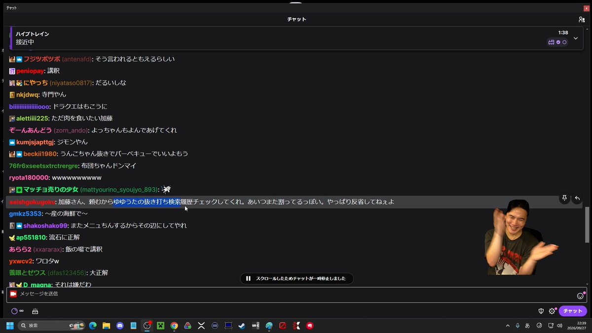Image resolution: width=592 pixels, height=333 pixels.
Task: Click username ryota180000 in chat
Action: [x=29, y=178]
